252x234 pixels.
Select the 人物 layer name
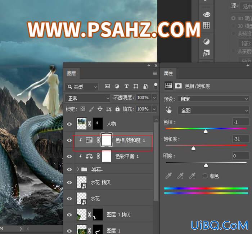tap(111, 124)
